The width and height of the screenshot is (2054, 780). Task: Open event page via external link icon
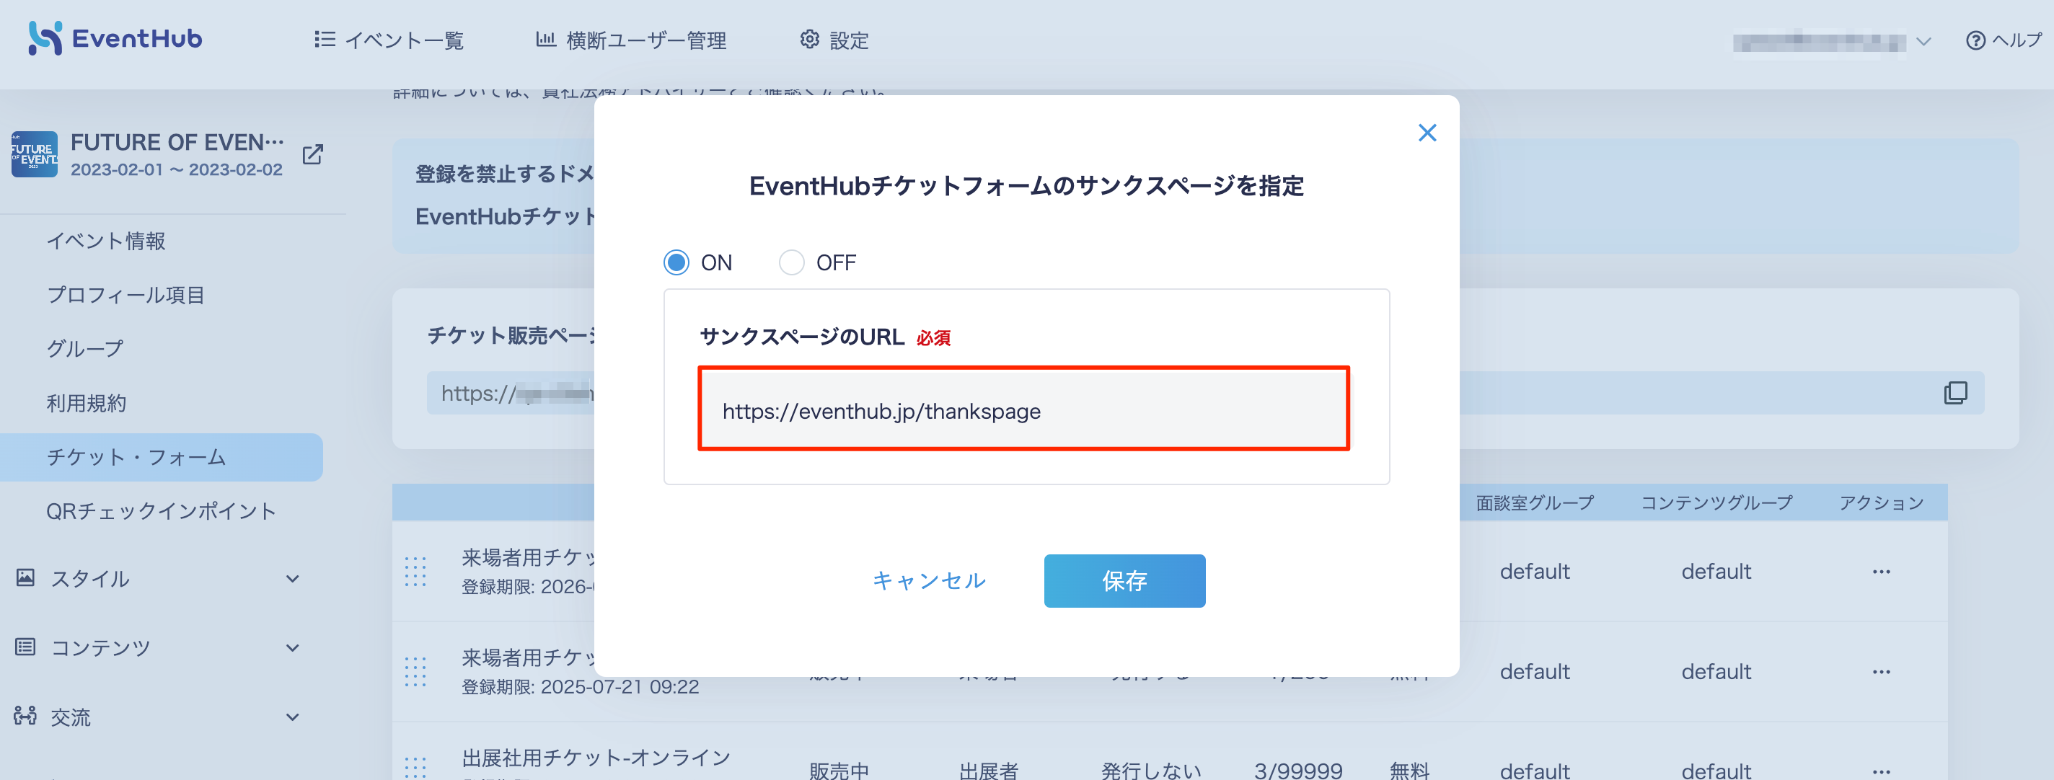point(312,154)
